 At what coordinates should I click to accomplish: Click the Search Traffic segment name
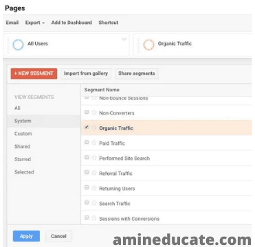click(x=115, y=204)
